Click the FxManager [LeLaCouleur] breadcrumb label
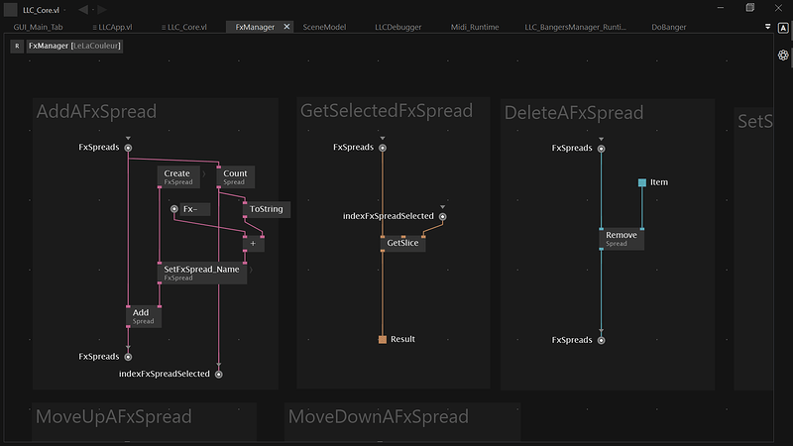The image size is (793, 446). click(75, 46)
